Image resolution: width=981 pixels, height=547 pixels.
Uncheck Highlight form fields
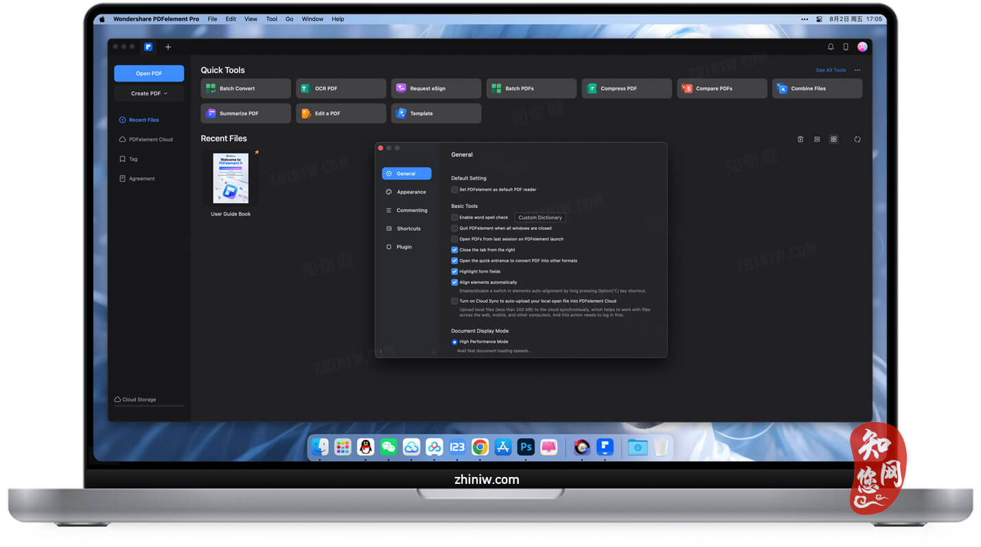tap(454, 272)
